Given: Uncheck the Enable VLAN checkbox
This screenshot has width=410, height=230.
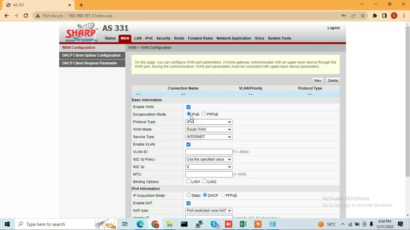Looking at the screenshot, I should click(188, 144).
